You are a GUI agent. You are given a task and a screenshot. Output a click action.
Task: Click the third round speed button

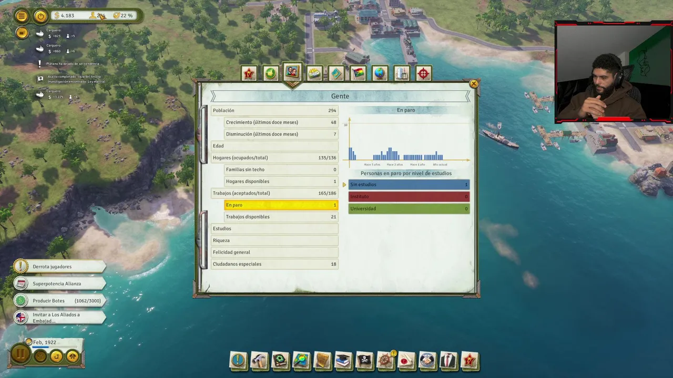[73, 356]
